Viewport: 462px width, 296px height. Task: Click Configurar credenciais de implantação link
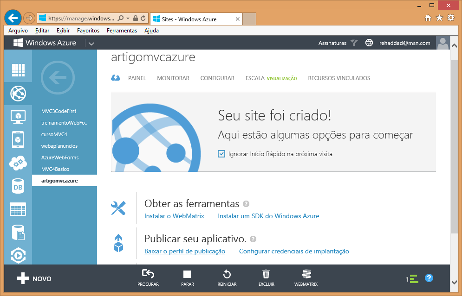294,252
